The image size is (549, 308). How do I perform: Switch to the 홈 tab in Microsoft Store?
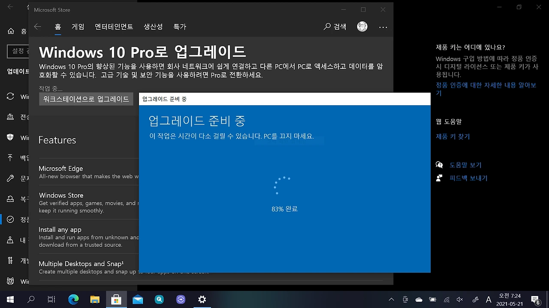pyautogui.click(x=58, y=27)
